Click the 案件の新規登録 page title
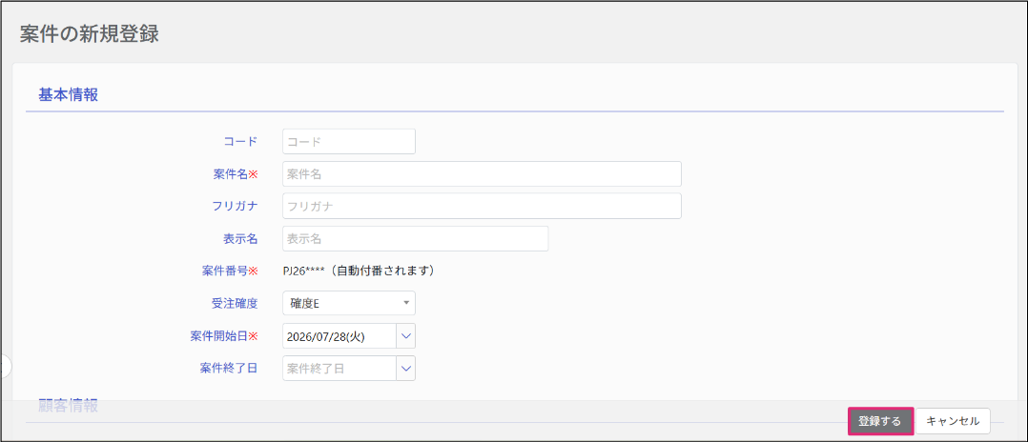The height and width of the screenshot is (442, 1028). point(90,34)
